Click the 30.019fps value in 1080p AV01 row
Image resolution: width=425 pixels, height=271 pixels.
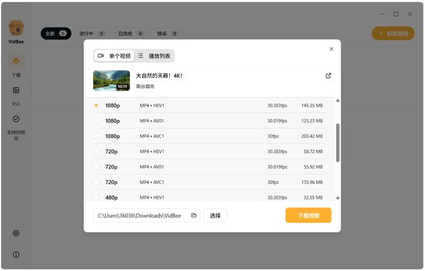277,121
